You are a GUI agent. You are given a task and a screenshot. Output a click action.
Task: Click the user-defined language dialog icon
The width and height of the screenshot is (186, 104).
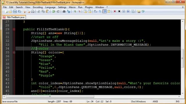pos(109,12)
